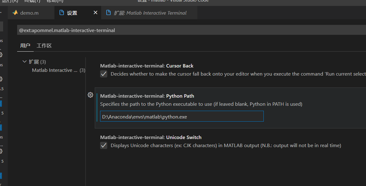This screenshot has width=366, height=186.
Task: Click the file icon on the 扩展 tab
Action: tap(108, 13)
